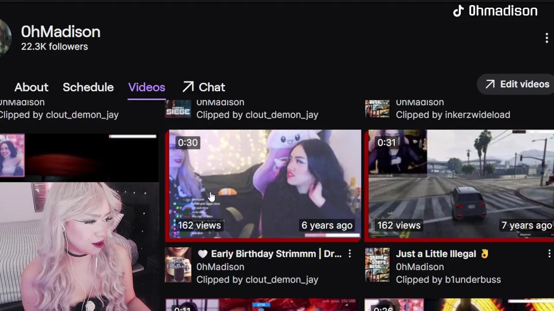
Task: Play the Early Birthday Strimmm clip thumbnail
Action: pos(265,184)
